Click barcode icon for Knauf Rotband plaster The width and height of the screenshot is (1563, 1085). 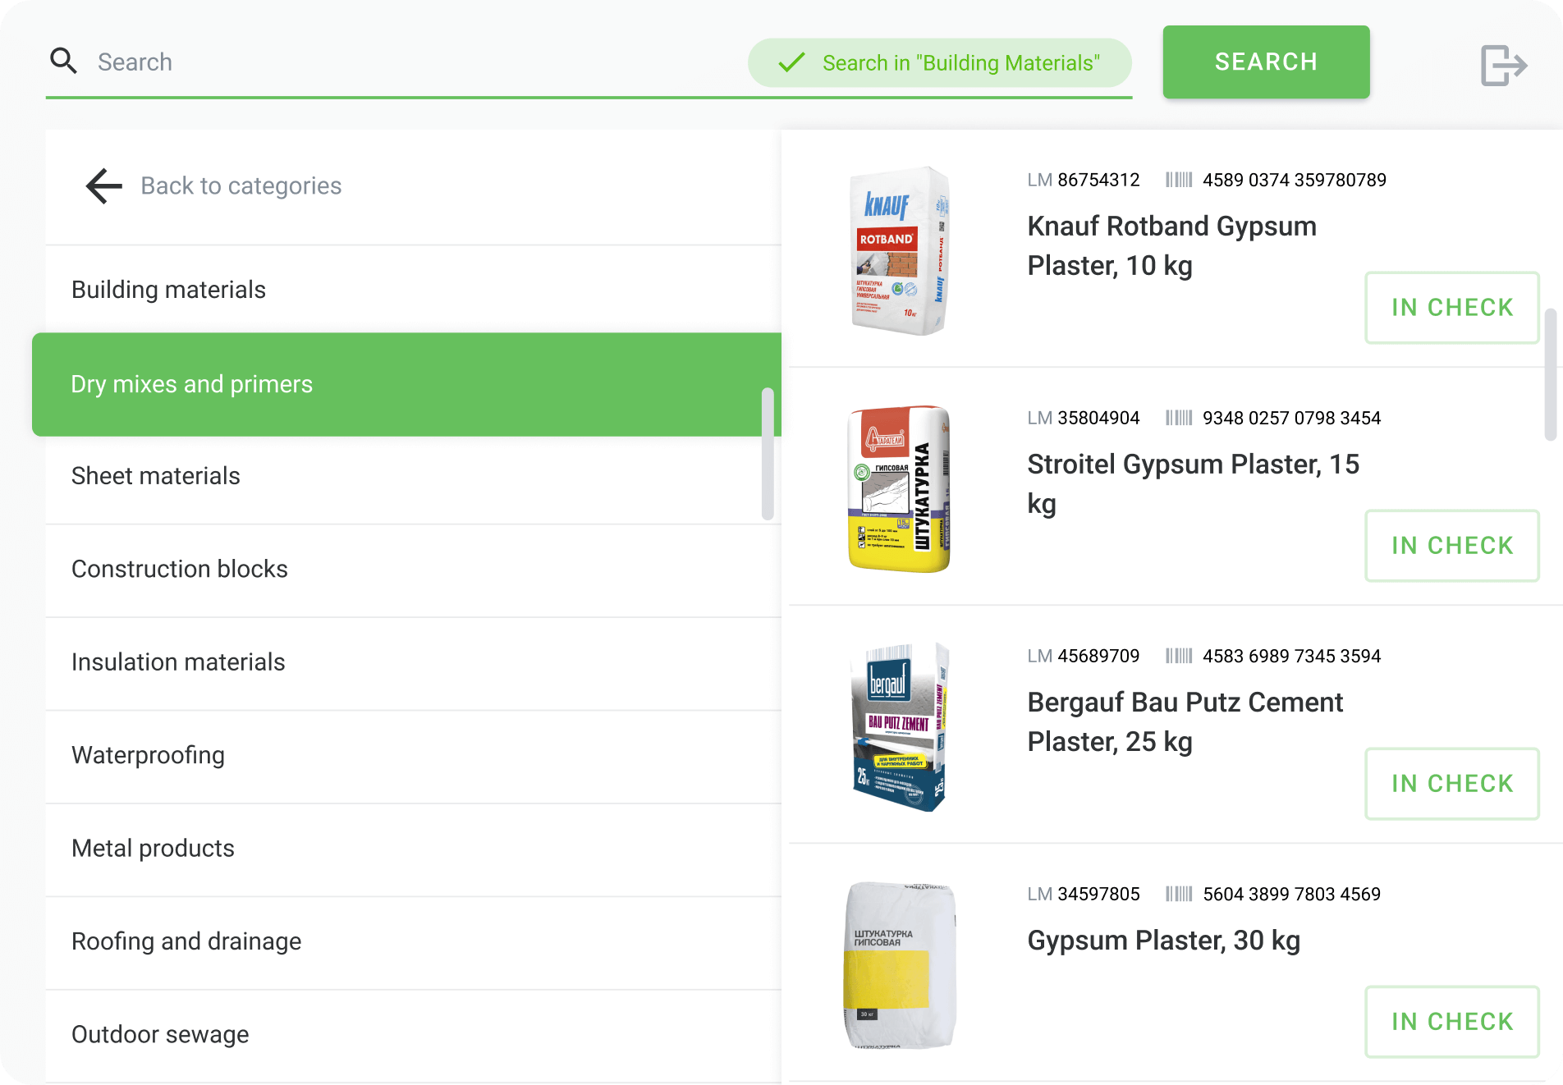[1179, 180]
